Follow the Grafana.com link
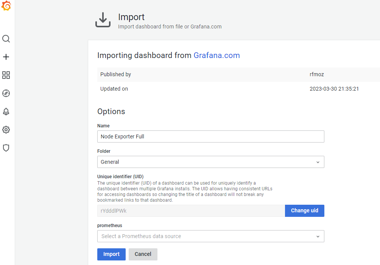 [216, 55]
